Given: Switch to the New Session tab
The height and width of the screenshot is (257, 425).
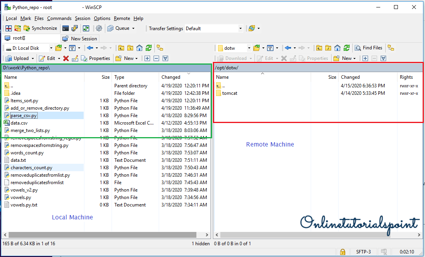Looking at the screenshot, I should 80,38.
